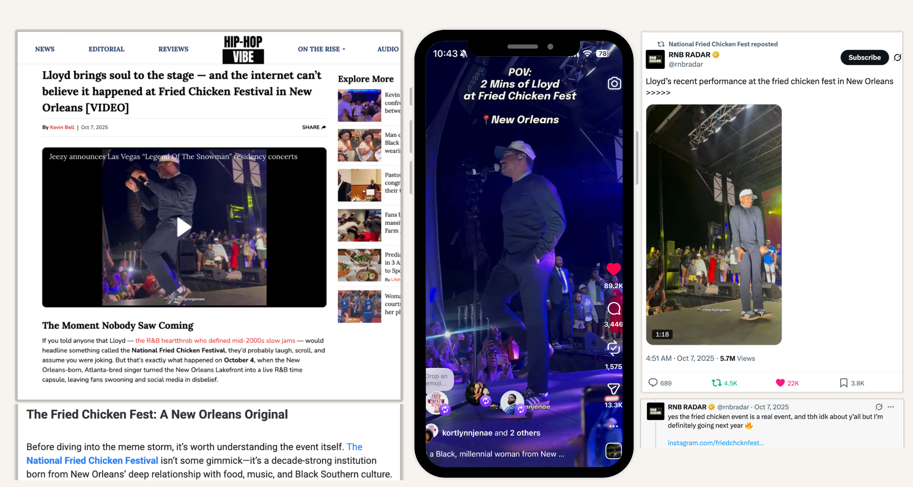Open the REVIEWS menu item
Screen dimensions: 913x487
(x=173, y=49)
